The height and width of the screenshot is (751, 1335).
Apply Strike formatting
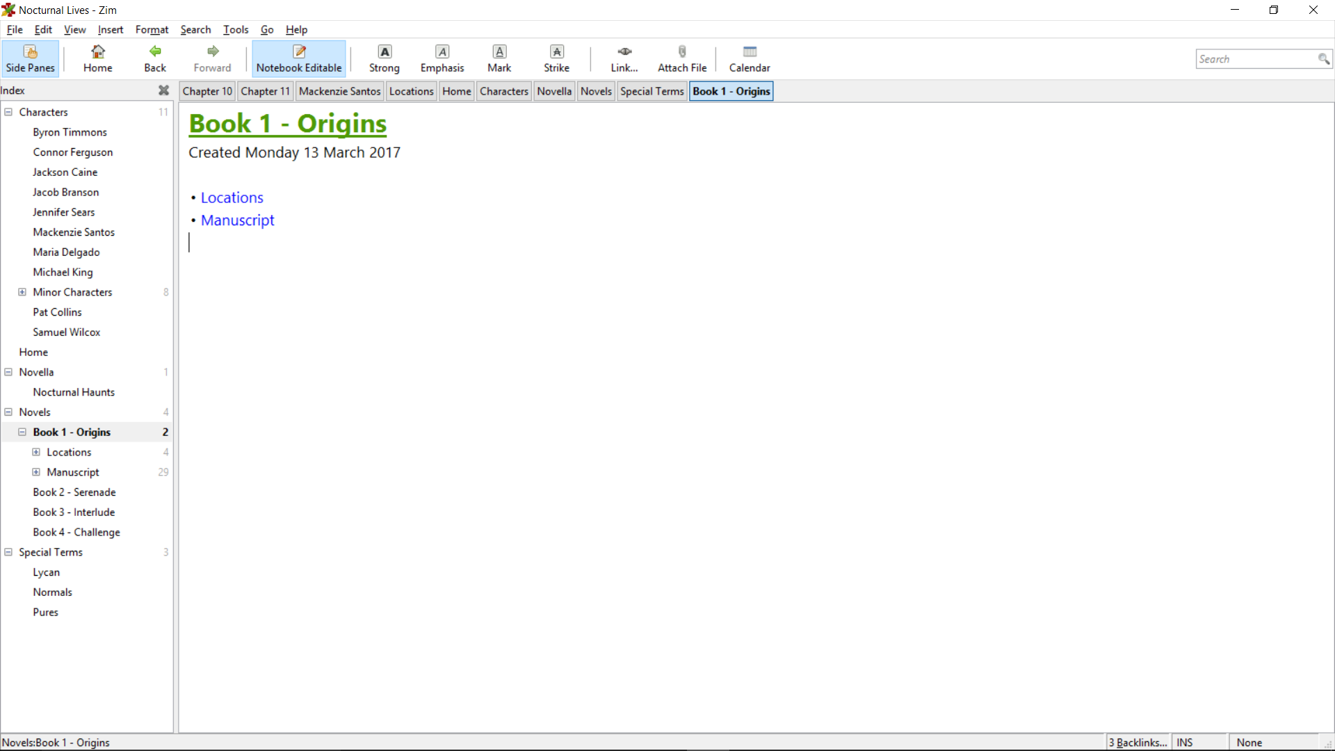(556, 58)
